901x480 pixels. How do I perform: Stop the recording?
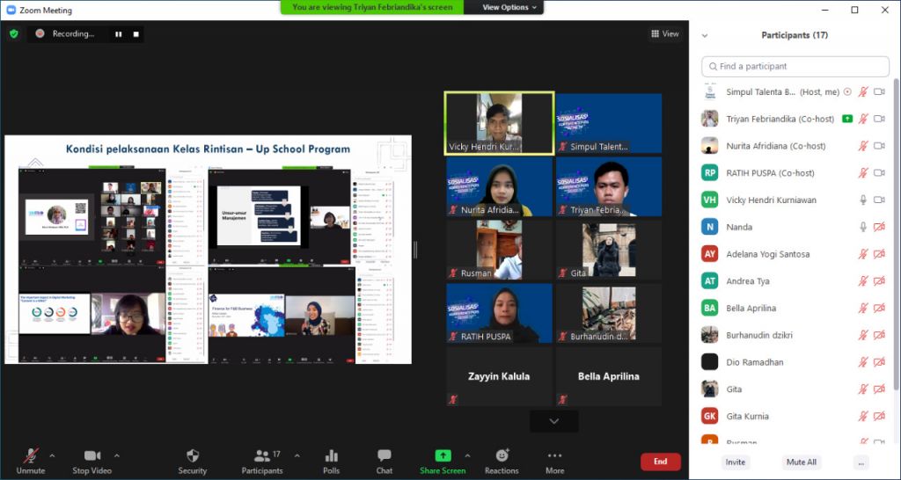click(x=136, y=34)
